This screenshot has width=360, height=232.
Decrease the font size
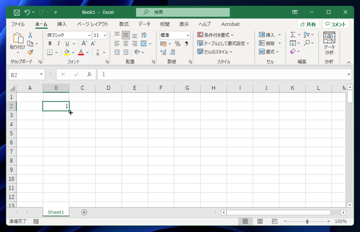tap(93, 44)
